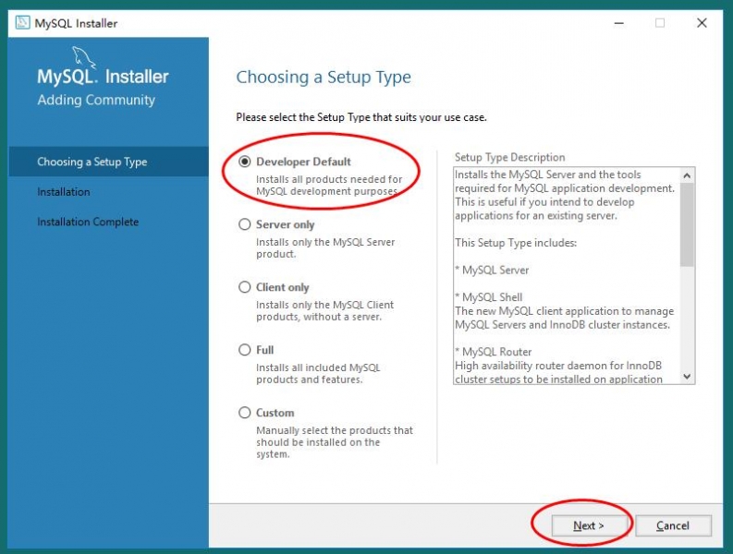Click inside the Setup Type Description text
Screen dimensions: 733x554
click(566, 277)
